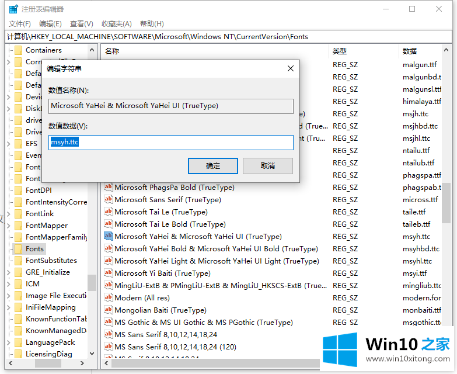Click the string icon for Microsoft YaHei Light entry
The height and width of the screenshot is (374, 457).
pyautogui.click(x=109, y=261)
